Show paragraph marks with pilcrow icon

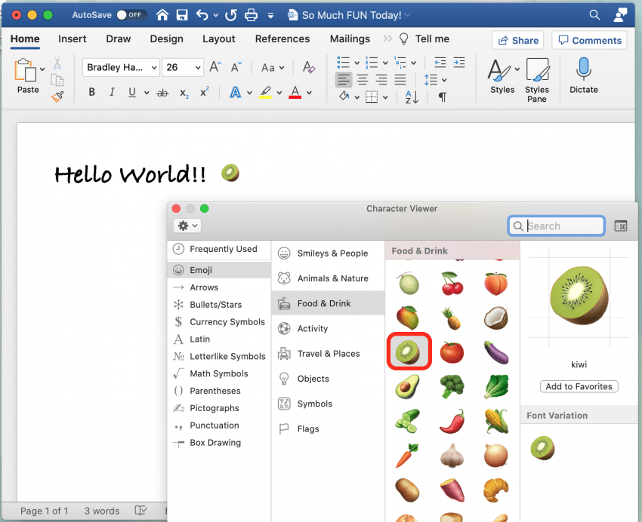442,97
